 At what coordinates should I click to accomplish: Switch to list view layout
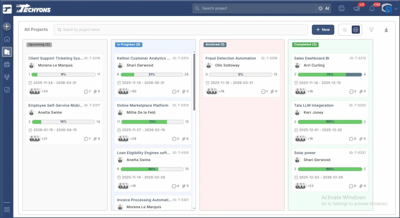coord(345,29)
